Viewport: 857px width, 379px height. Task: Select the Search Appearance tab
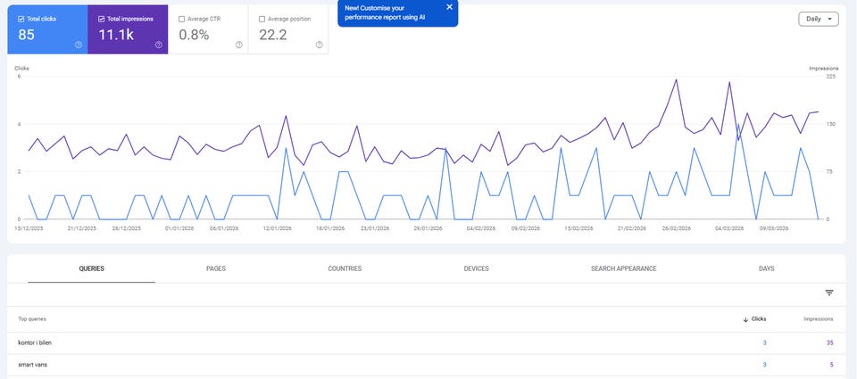pos(623,268)
